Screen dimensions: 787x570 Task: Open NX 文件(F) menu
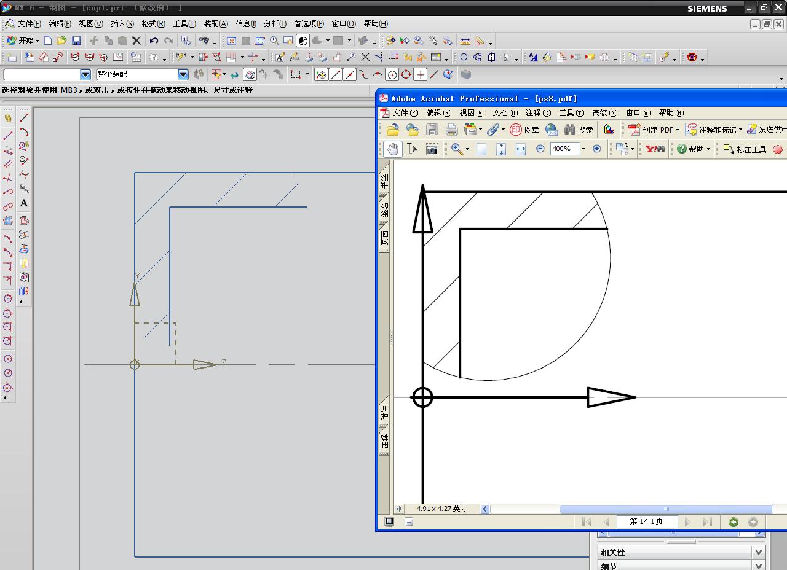click(x=30, y=24)
